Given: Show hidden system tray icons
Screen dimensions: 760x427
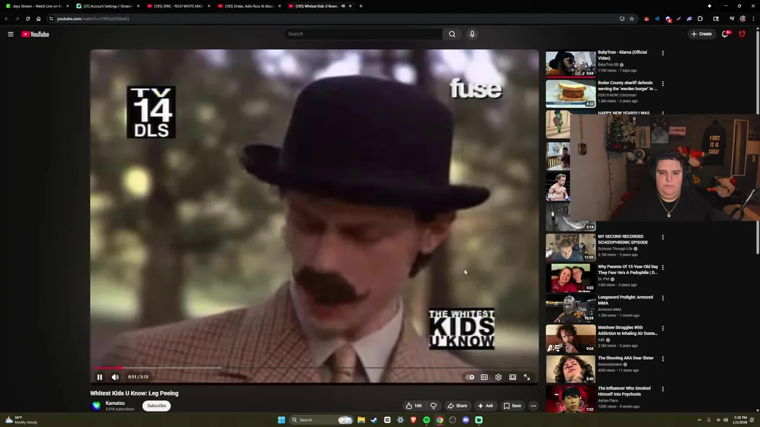Looking at the screenshot, I should (699, 420).
